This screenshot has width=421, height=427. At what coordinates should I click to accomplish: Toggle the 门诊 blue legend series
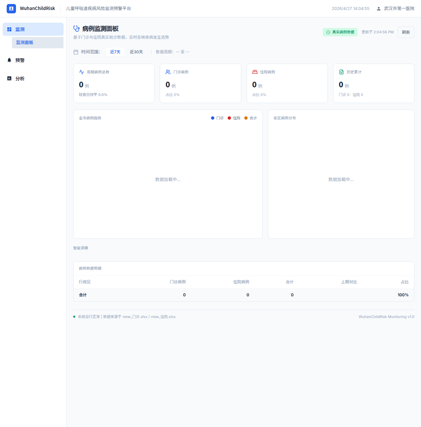pos(217,118)
